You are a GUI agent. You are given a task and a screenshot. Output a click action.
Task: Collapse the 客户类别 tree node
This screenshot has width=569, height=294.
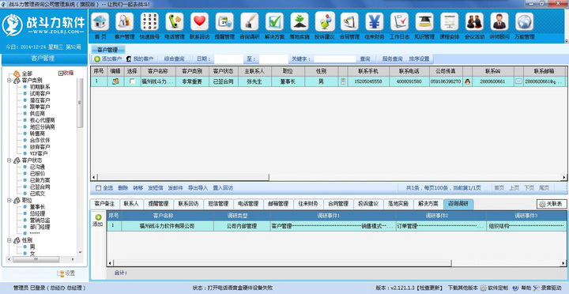(x=9, y=80)
